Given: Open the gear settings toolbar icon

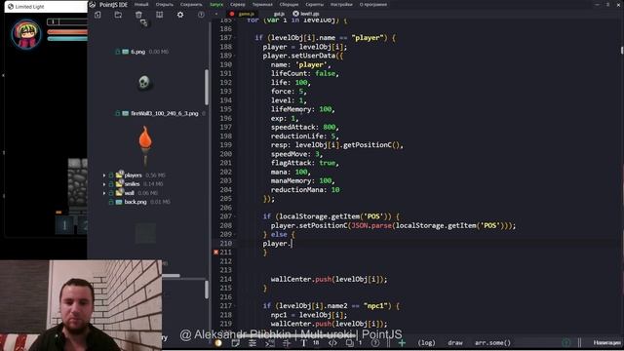Looking at the screenshot, I should 180,15.
